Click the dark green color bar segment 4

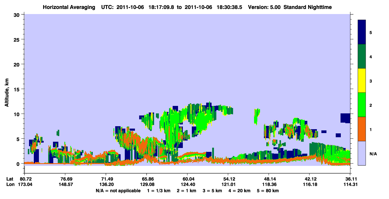click(x=362, y=56)
